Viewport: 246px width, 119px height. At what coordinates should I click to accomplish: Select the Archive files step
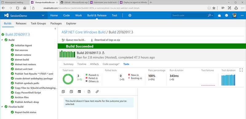tap(22, 97)
